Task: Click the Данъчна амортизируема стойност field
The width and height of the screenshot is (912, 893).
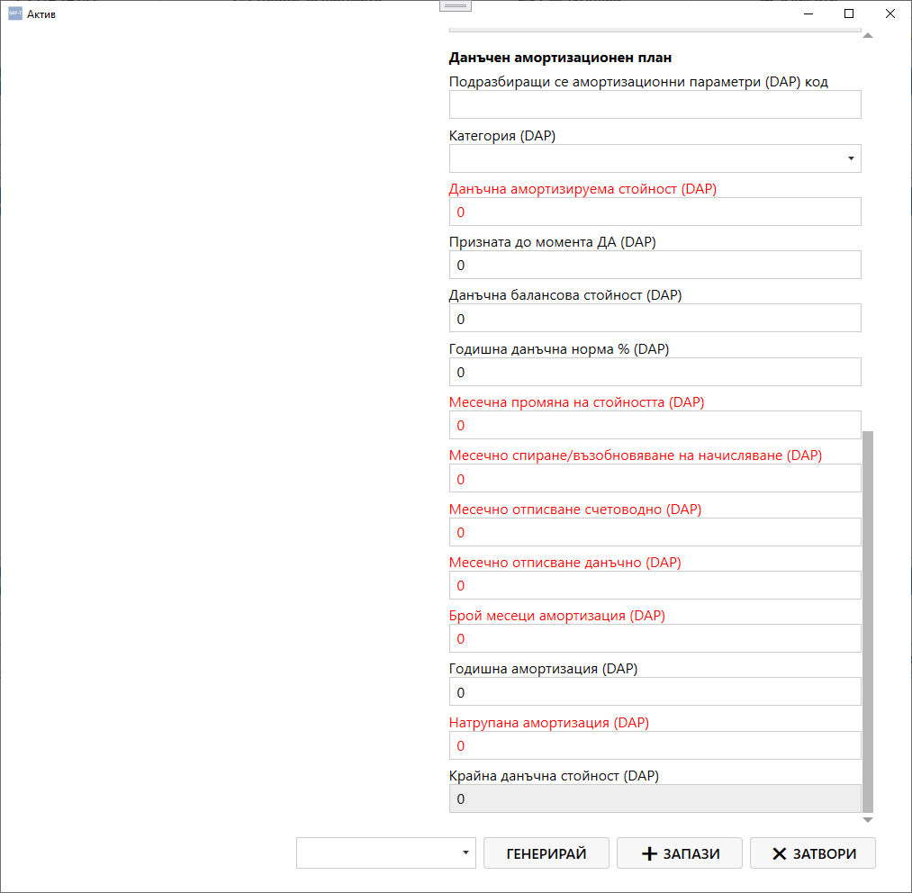Action: coord(655,212)
